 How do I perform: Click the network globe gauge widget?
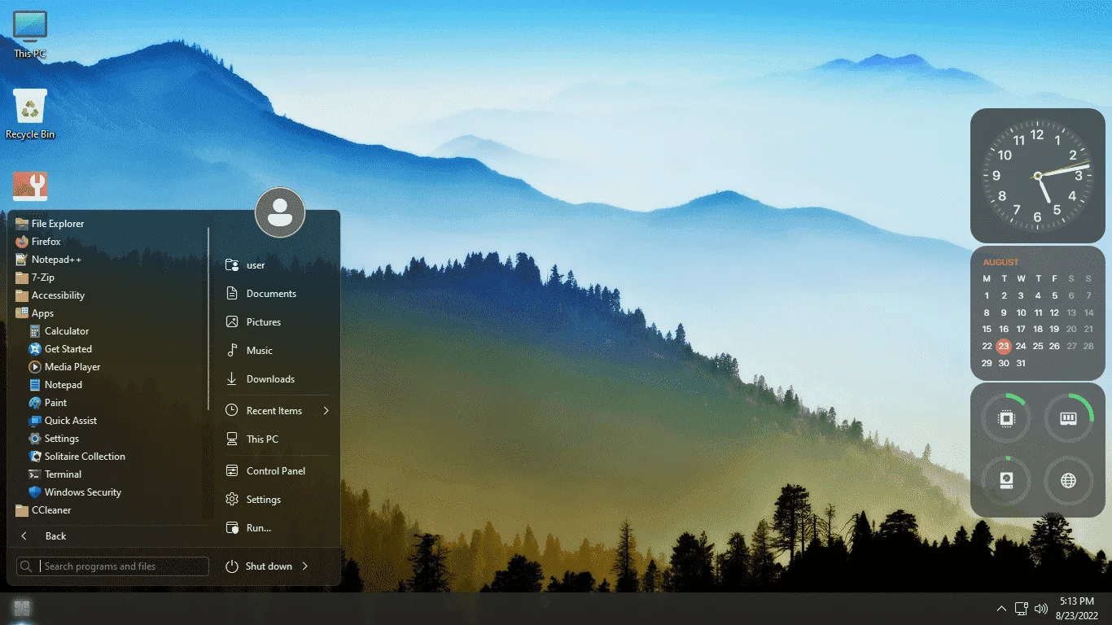click(x=1069, y=481)
